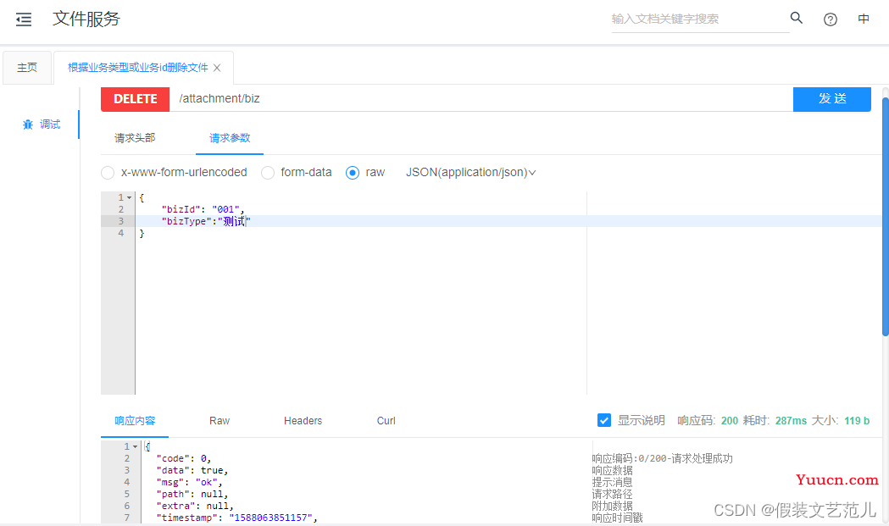Screen dimensions: 889x526
Task: Click the 耗时 287ms value
Action: [791, 421]
